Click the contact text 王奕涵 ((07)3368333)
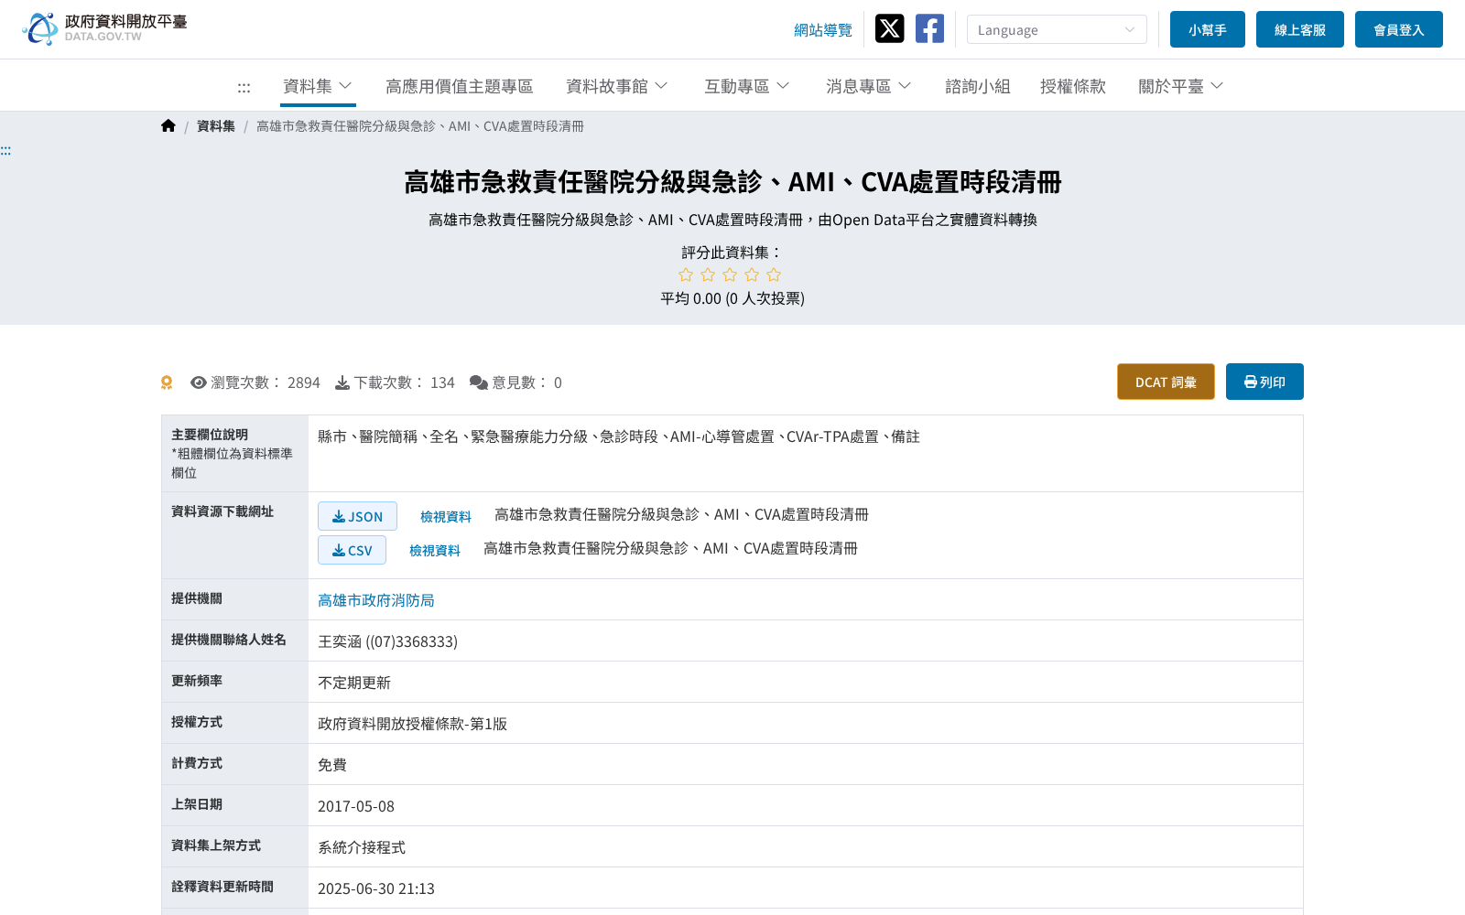This screenshot has width=1465, height=915. (x=387, y=641)
